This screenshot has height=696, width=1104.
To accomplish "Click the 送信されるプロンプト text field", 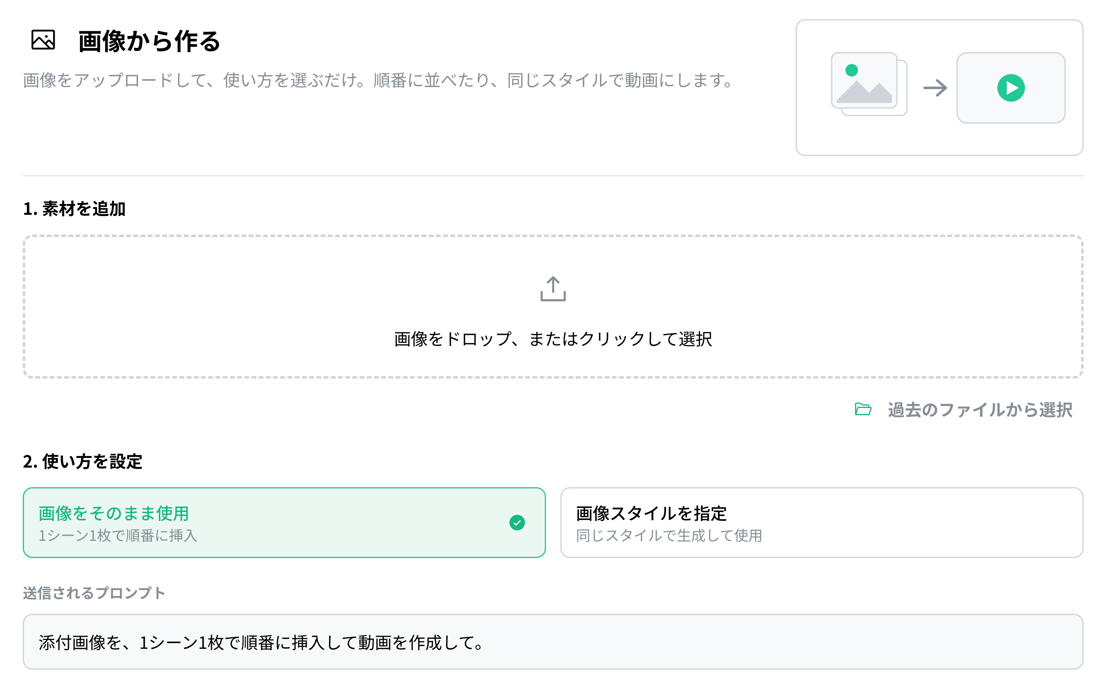I will coord(553,642).
